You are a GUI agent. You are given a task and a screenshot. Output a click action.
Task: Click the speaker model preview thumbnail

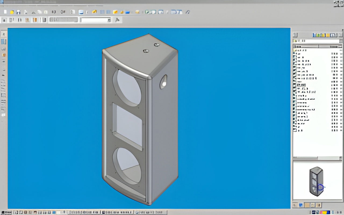tap(317, 181)
